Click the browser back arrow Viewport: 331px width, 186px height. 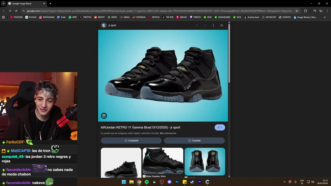[4, 11]
